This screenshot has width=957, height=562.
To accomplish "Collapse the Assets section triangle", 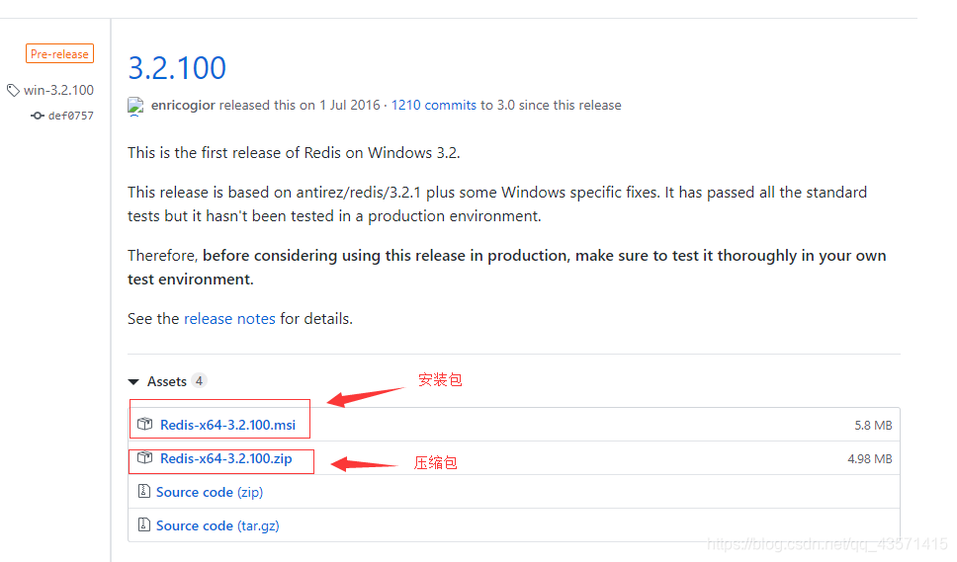I will (x=133, y=381).
